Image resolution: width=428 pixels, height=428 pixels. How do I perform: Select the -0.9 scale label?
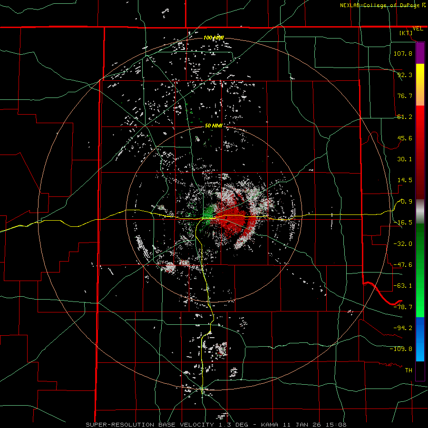pos(405,202)
